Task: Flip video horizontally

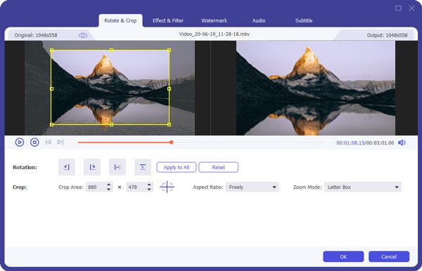Action: click(x=117, y=167)
